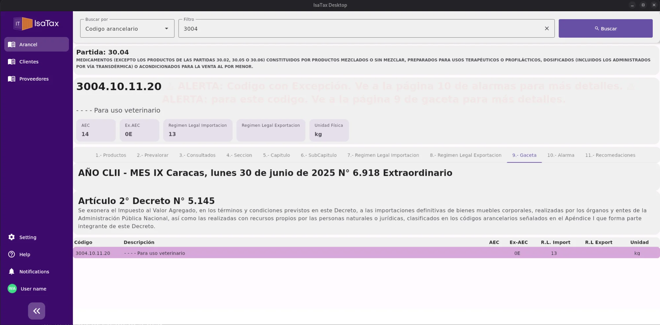Image resolution: width=660 pixels, height=325 pixels.
Task: Click the Setting gear icon
Action: click(x=11, y=237)
